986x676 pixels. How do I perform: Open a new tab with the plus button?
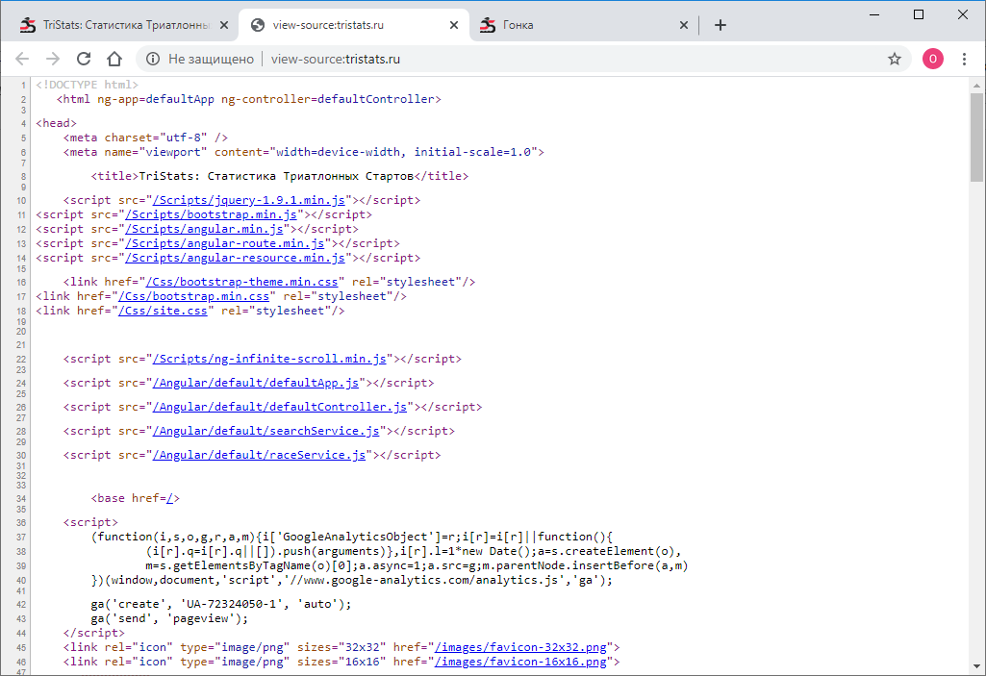(721, 25)
